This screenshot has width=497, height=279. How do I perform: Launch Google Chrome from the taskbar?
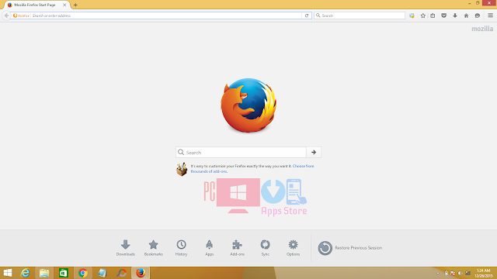[83, 273]
